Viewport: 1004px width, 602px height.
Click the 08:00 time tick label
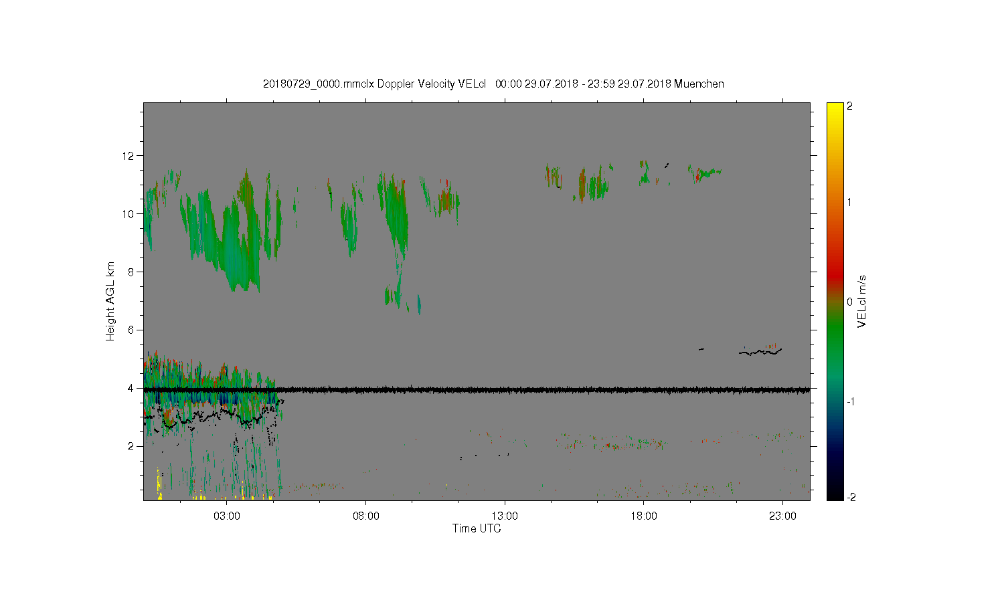click(366, 516)
